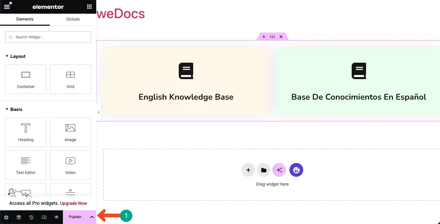The width and height of the screenshot is (440, 224).
Task: Click the Publish button
Action: (75, 217)
